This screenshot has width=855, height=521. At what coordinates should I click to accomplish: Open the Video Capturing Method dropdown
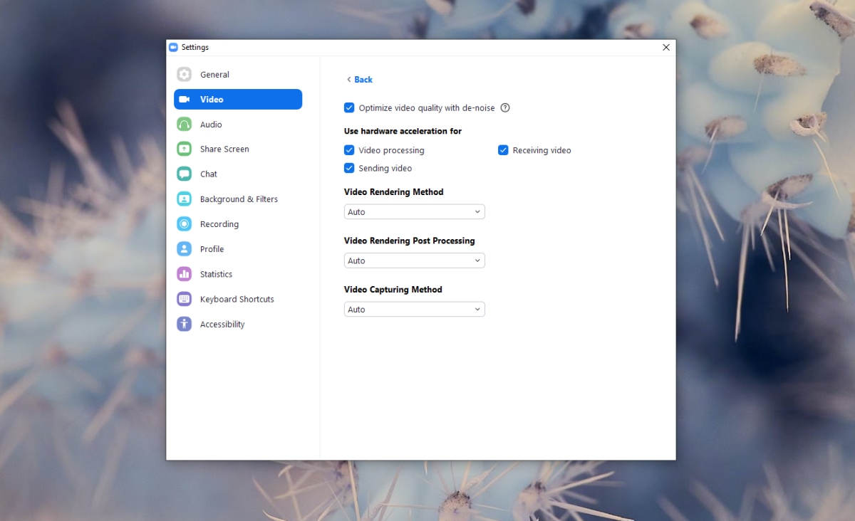(x=415, y=310)
